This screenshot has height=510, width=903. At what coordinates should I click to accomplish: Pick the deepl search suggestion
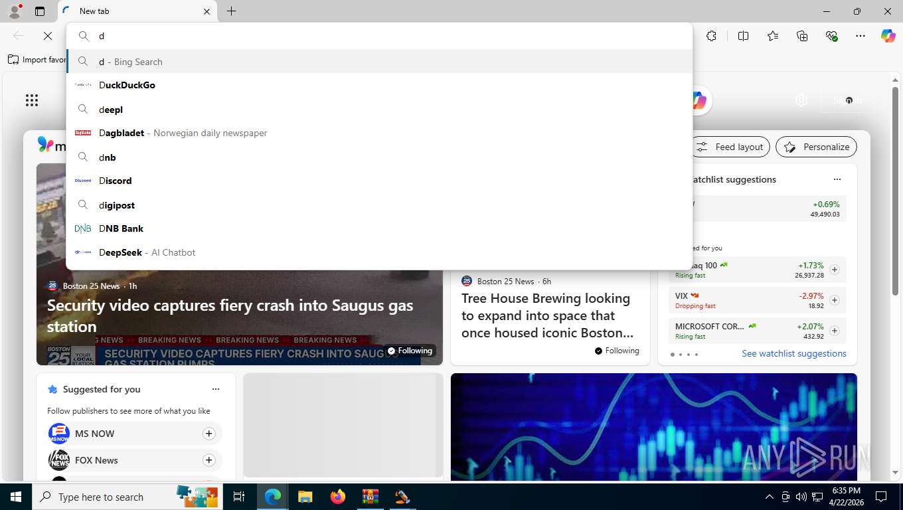[379, 110]
